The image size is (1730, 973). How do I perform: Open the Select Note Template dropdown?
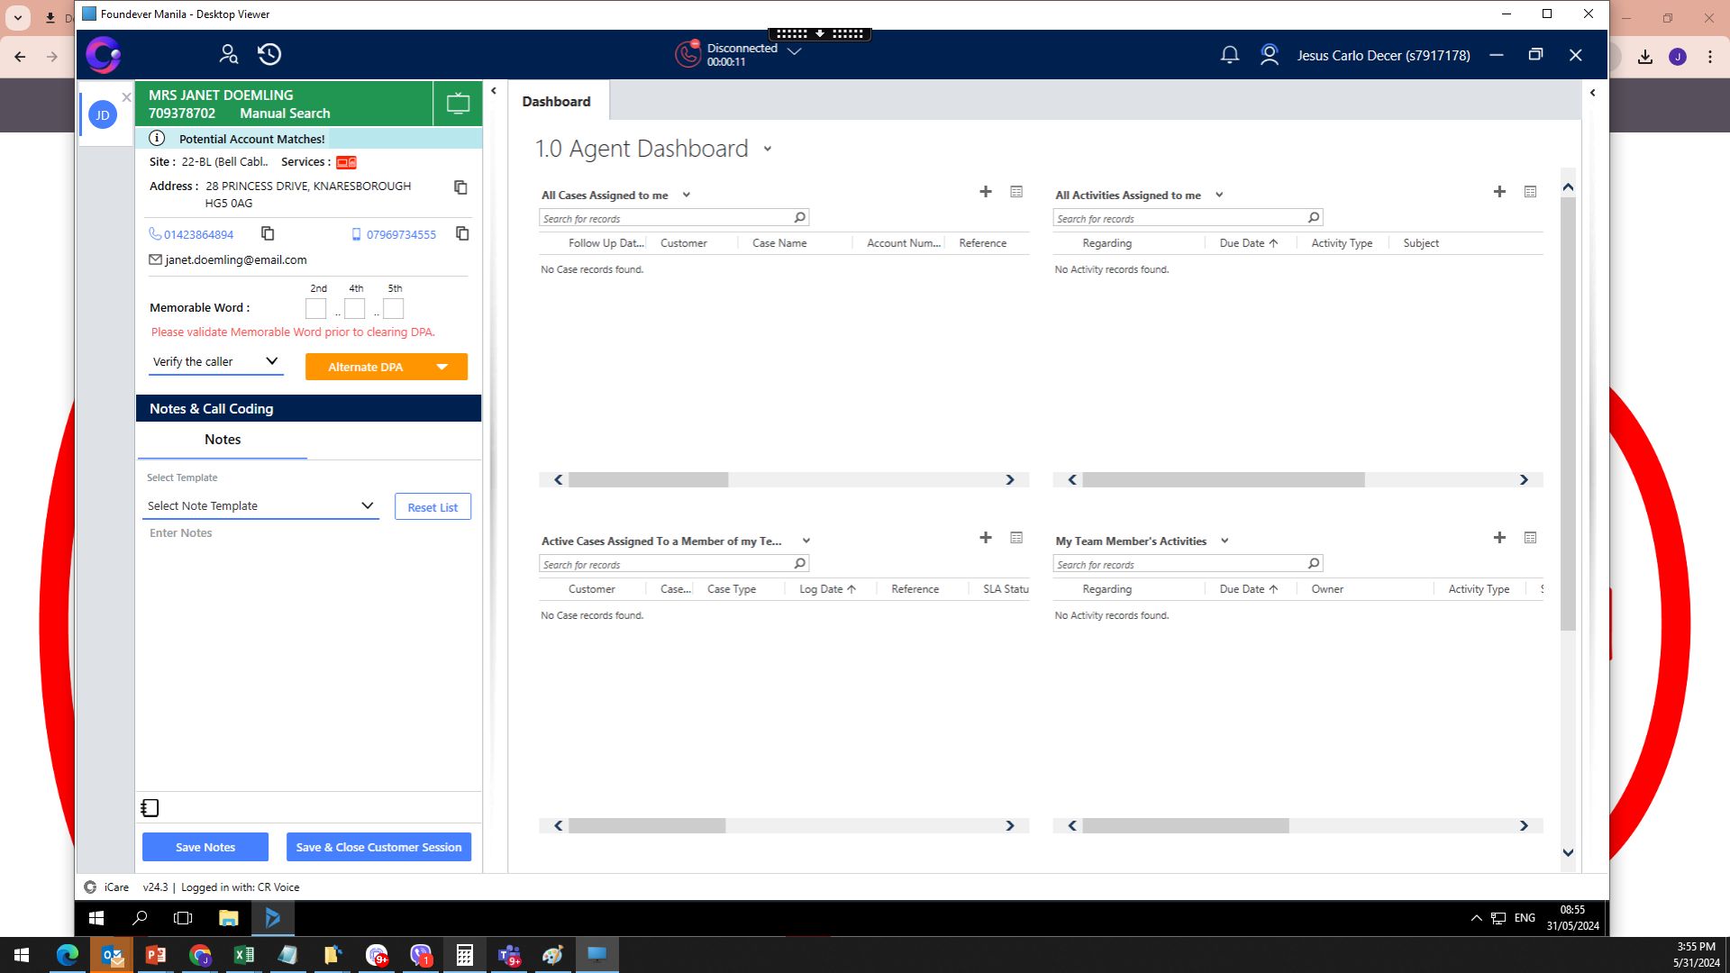[261, 506]
